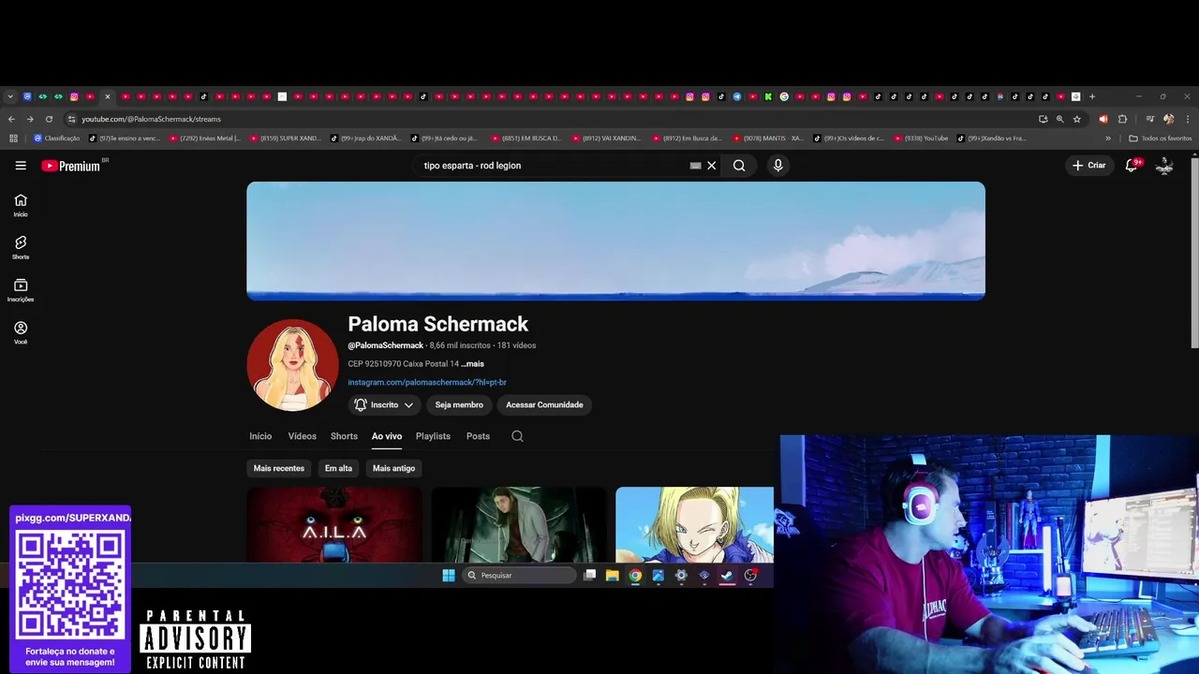Open the Chrome profile avatar
The height and width of the screenshot is (674, 1199).
[1168, 119]
